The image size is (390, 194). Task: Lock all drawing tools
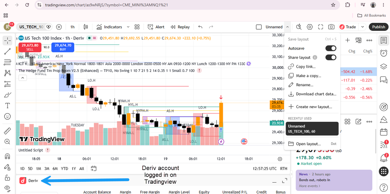tap(8, 178)
